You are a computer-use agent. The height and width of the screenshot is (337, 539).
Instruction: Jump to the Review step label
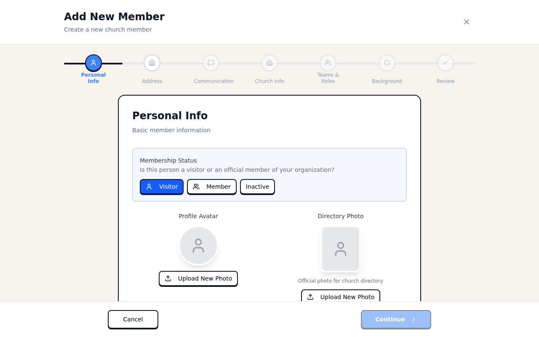coord(445,81)
